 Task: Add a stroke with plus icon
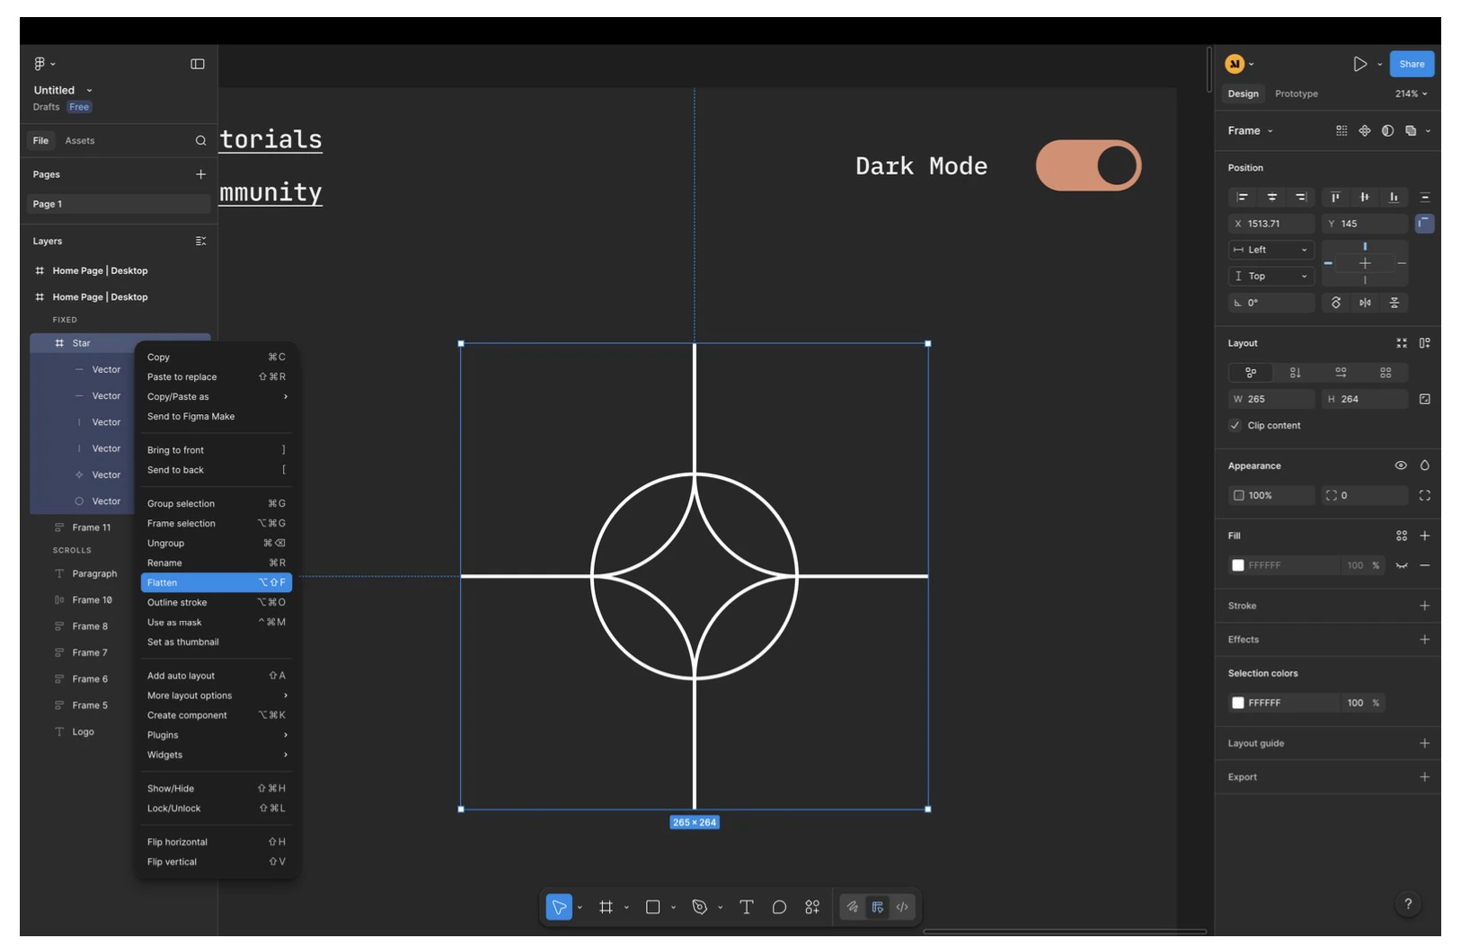[1424, 606]
